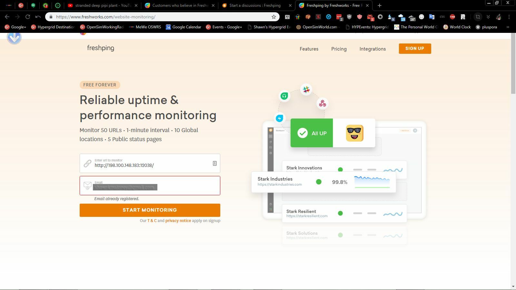
Task: Open Chrome's three-dot menu
Action: point(509,17)
